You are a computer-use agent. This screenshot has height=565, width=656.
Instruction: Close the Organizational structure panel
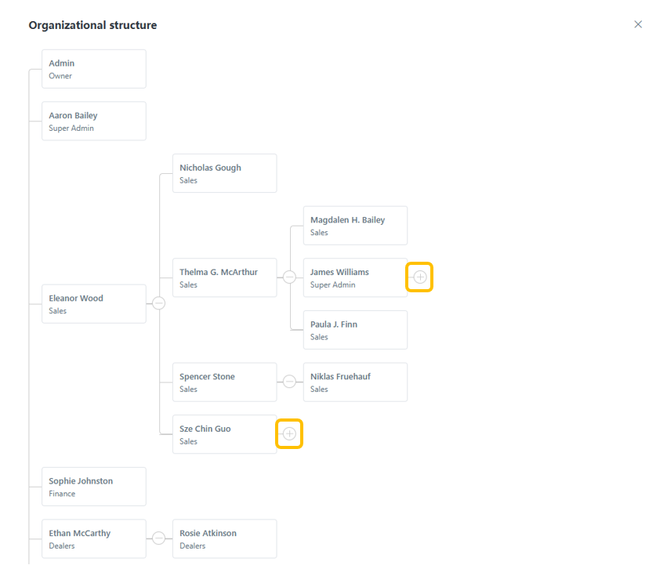pyautogui.click(x=638, y=24)
